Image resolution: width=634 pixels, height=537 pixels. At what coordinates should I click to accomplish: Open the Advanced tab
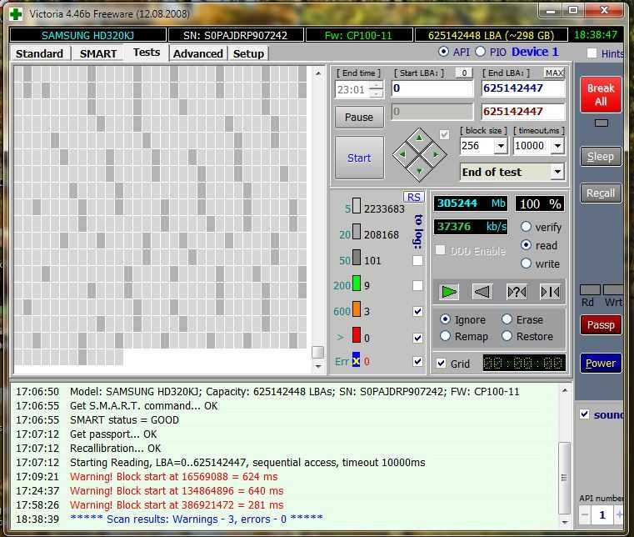pyautogui.click(x=198, y=53)
